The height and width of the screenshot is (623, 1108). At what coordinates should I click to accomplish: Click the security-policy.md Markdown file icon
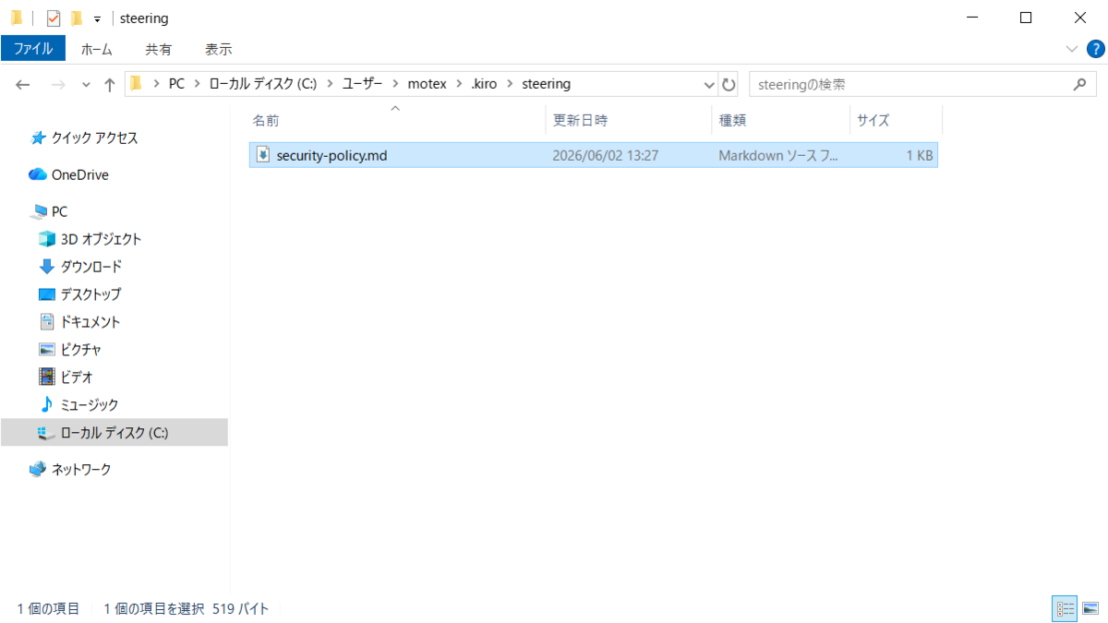click(262, 155)
